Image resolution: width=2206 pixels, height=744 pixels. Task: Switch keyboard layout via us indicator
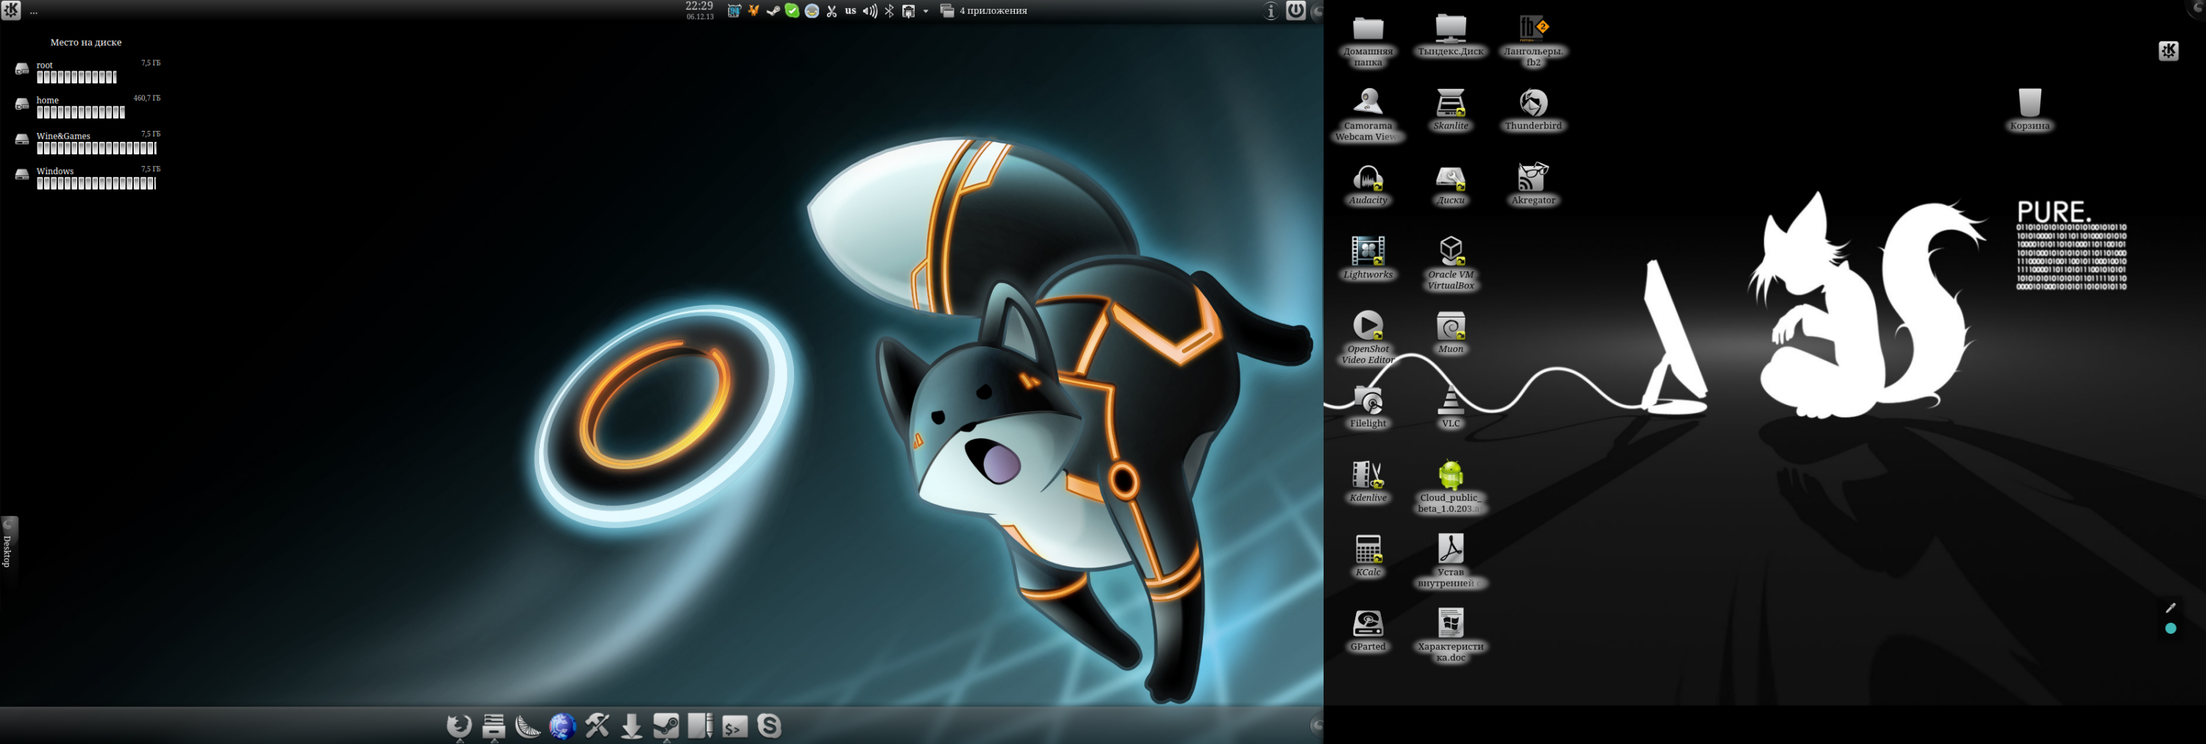click(x=850, y=11)
